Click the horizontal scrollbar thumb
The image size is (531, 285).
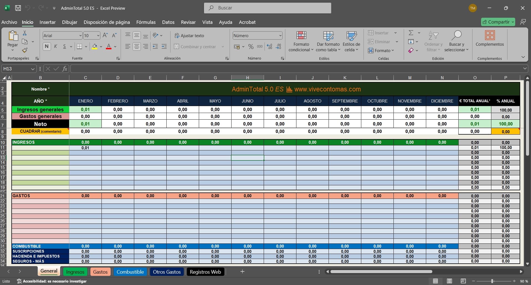[381, 272]
